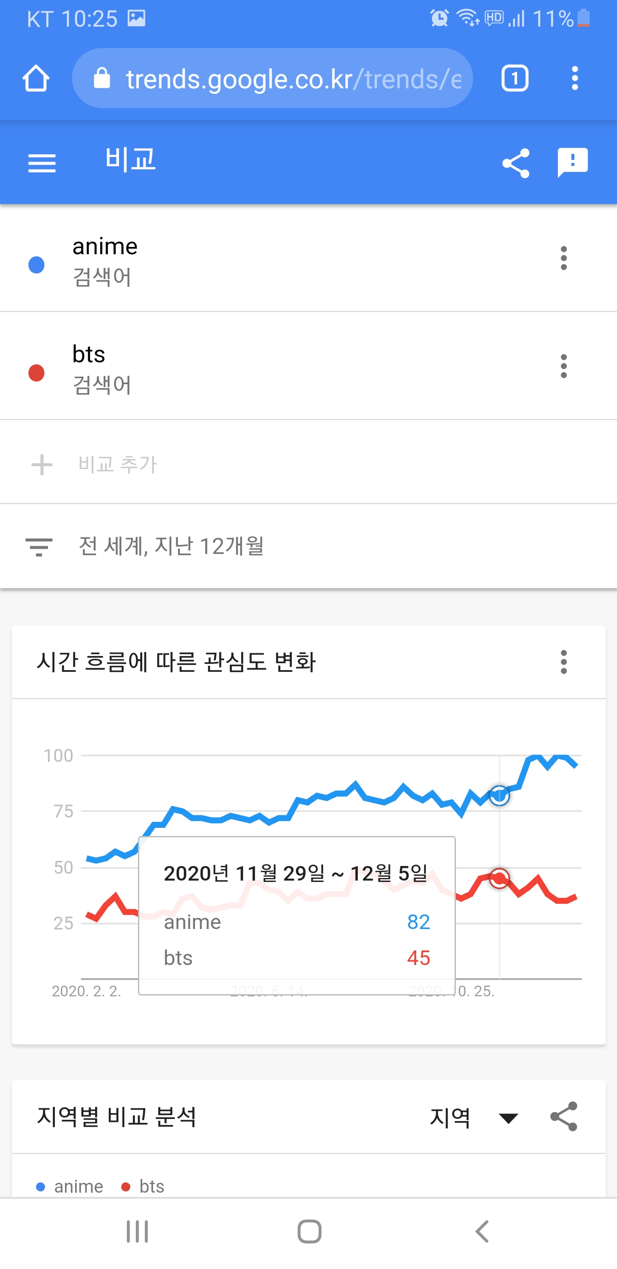The image size is (617, 1269).
Task: Tap the send feedback icon
Action: [x=572, y=162]
